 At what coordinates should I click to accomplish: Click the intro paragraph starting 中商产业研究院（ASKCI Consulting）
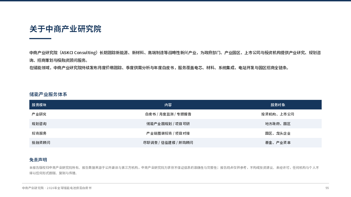(x=175, y=56)
